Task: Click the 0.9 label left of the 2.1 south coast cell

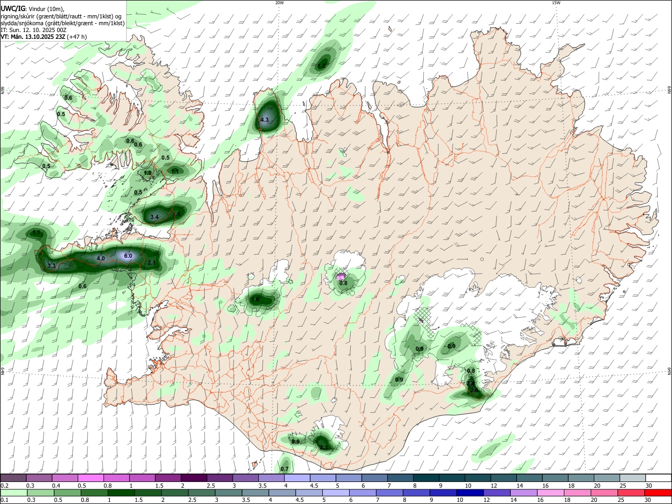Action: pyautogui.click(x=296, y=442)
